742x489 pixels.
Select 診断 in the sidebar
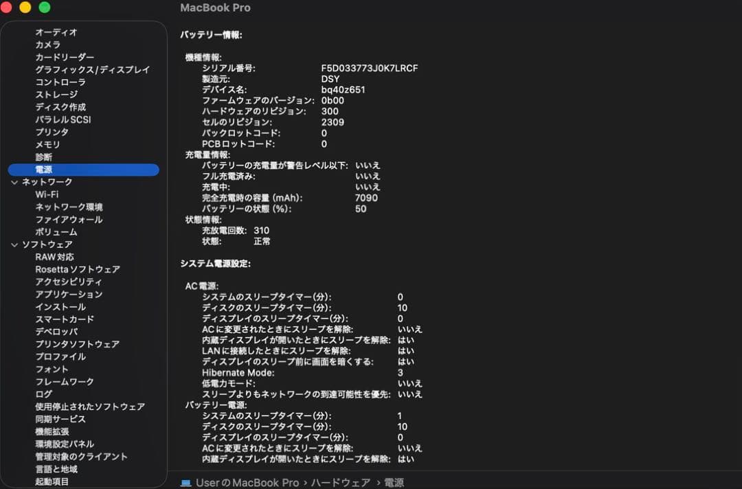tap(43, 157)
